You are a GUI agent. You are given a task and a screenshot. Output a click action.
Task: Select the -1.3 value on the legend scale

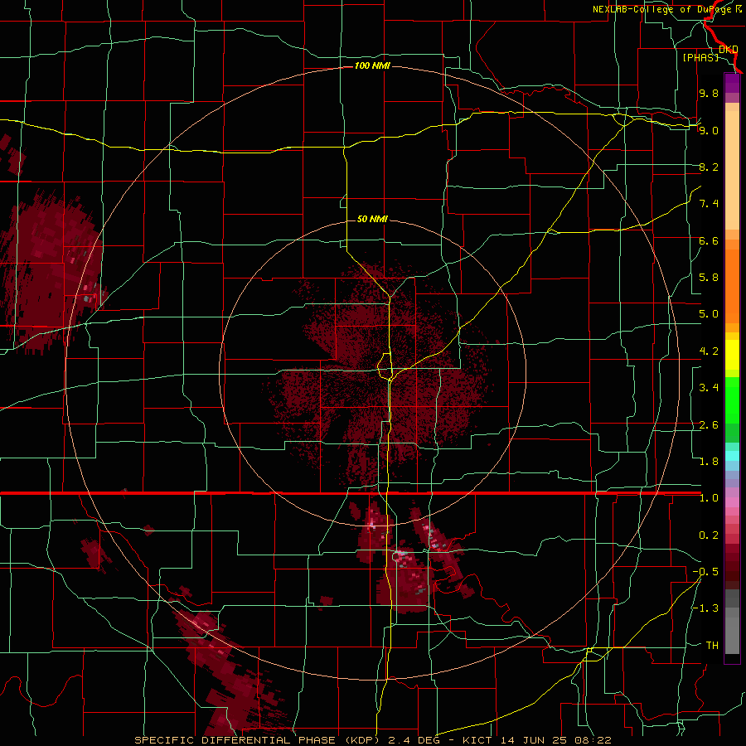(x=705, y=608)
